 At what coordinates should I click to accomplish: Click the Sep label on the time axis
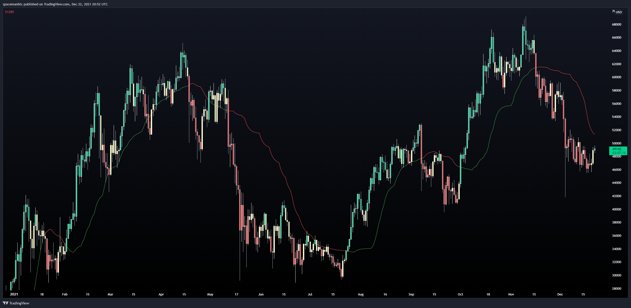pos(411,294)
